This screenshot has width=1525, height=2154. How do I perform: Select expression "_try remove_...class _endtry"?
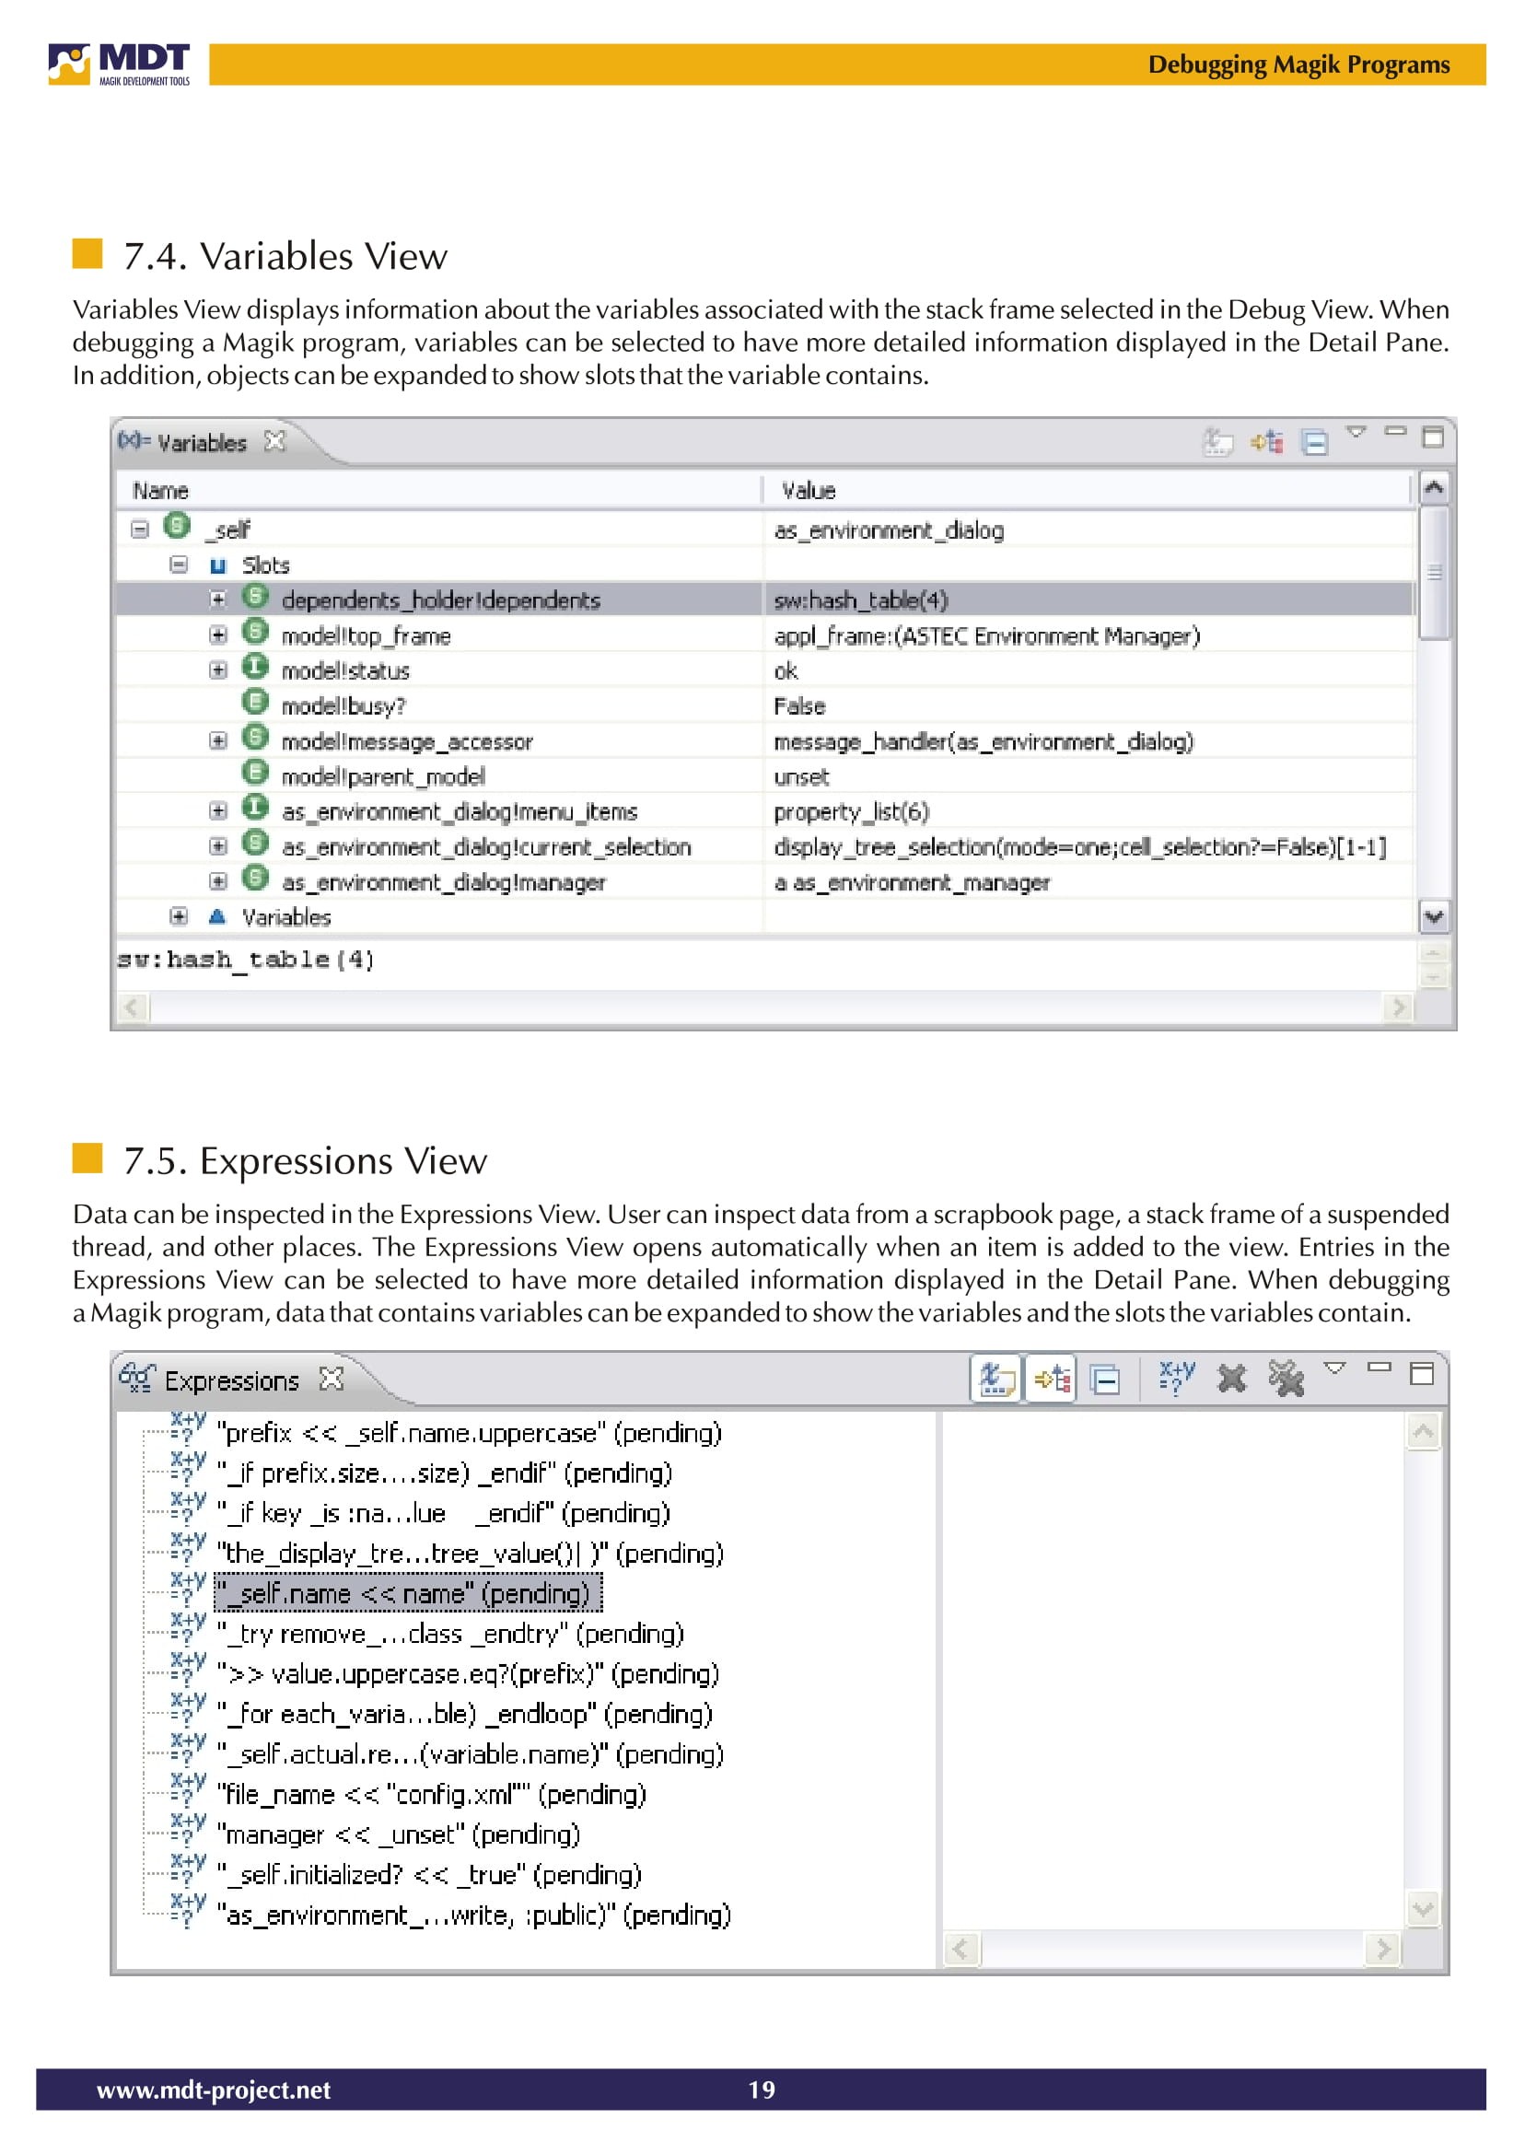(x=450, y=1635)
